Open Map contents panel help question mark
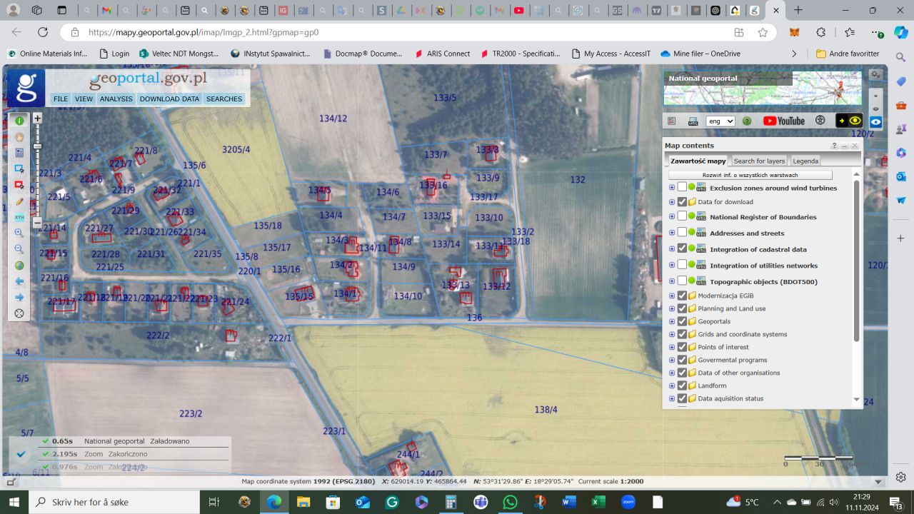The width and height of the screenshot is (914, 514). point(834,146)
